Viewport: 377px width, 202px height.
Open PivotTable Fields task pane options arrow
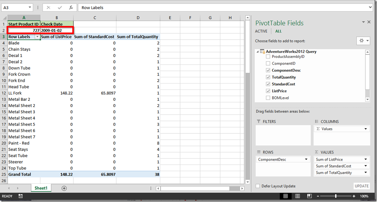click(363, 22)
